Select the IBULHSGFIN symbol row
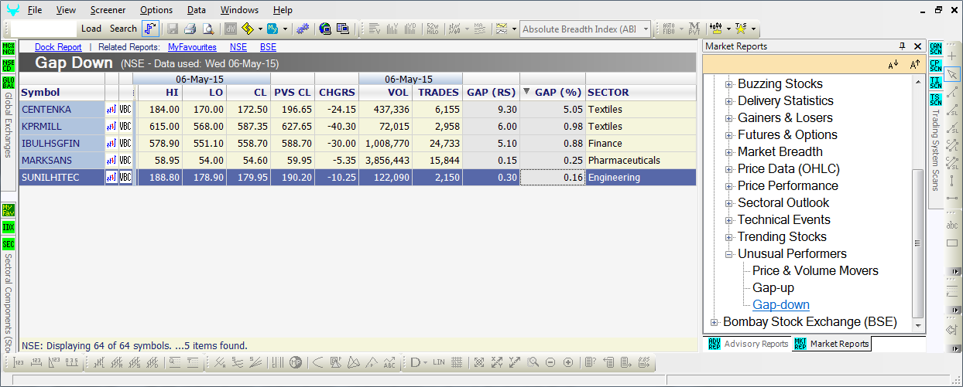The height and width of the screenshot is (387, 963). tap(358, 143)
